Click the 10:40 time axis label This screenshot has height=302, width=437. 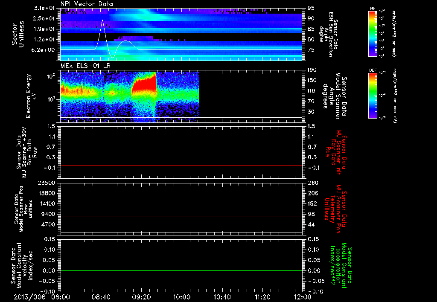point(222,297)
